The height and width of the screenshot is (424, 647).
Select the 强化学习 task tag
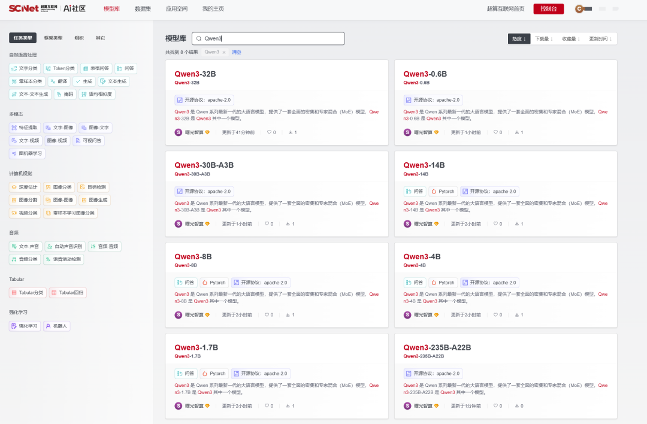[25, 326]
